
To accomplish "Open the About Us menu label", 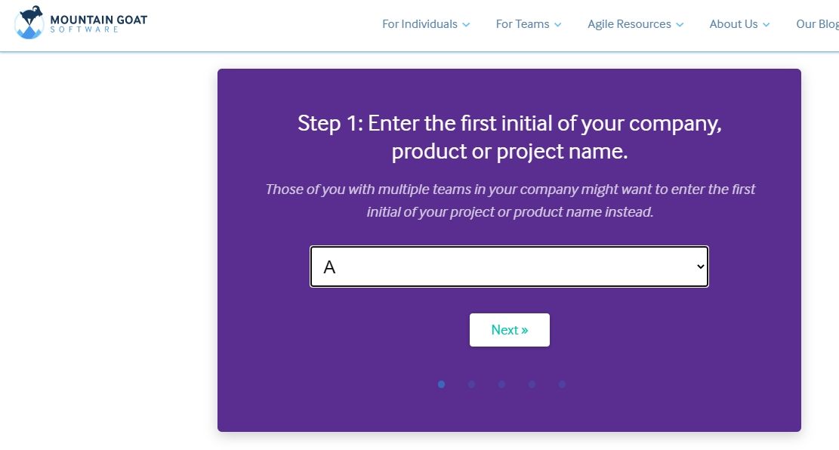I will coord(733,24).
